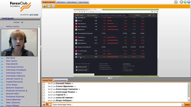This screenshot has width=191, height=107.
Task: Open desktop sharing settings gear
Action: point(44,7)
